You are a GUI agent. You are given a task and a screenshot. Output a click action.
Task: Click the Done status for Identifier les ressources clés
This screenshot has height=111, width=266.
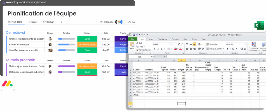pos(87,50)
